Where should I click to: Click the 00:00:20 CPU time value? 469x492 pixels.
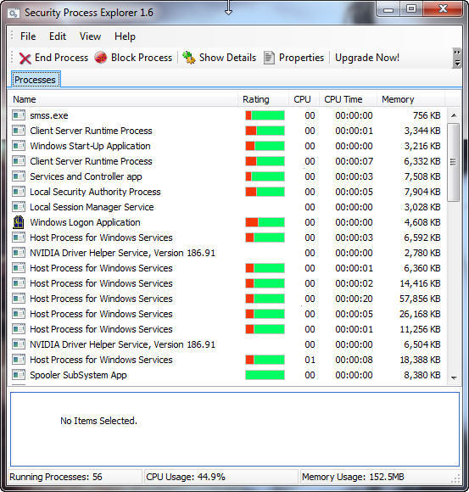click(354, 299)
